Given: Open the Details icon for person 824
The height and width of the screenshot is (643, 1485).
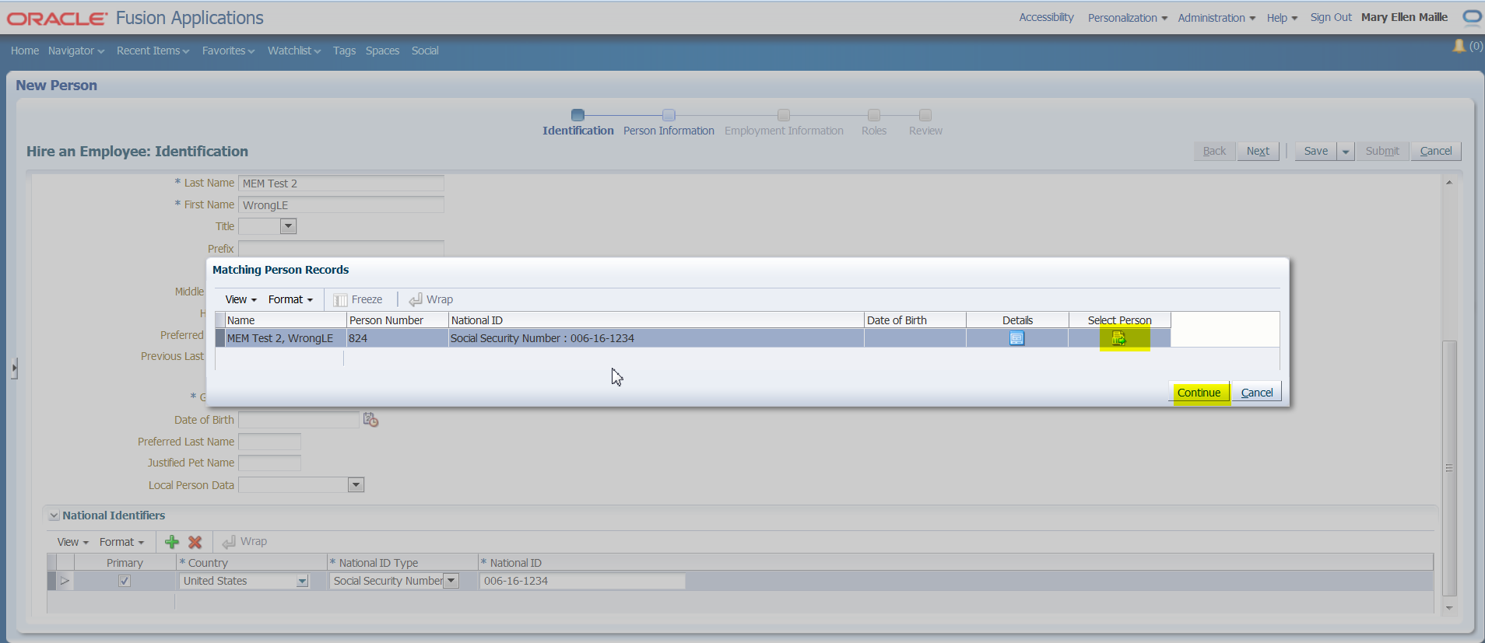Looking at the screenshot, I should [1016, 338].
